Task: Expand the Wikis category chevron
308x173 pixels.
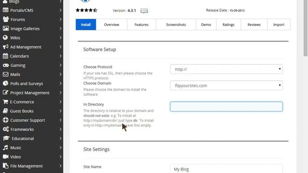Action: [x=60, y=37]
